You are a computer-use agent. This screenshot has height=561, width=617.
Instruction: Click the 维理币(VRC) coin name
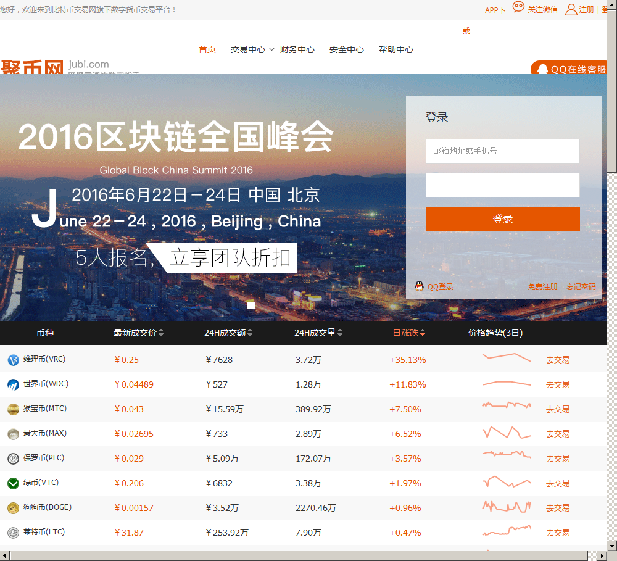coord(44,359)
